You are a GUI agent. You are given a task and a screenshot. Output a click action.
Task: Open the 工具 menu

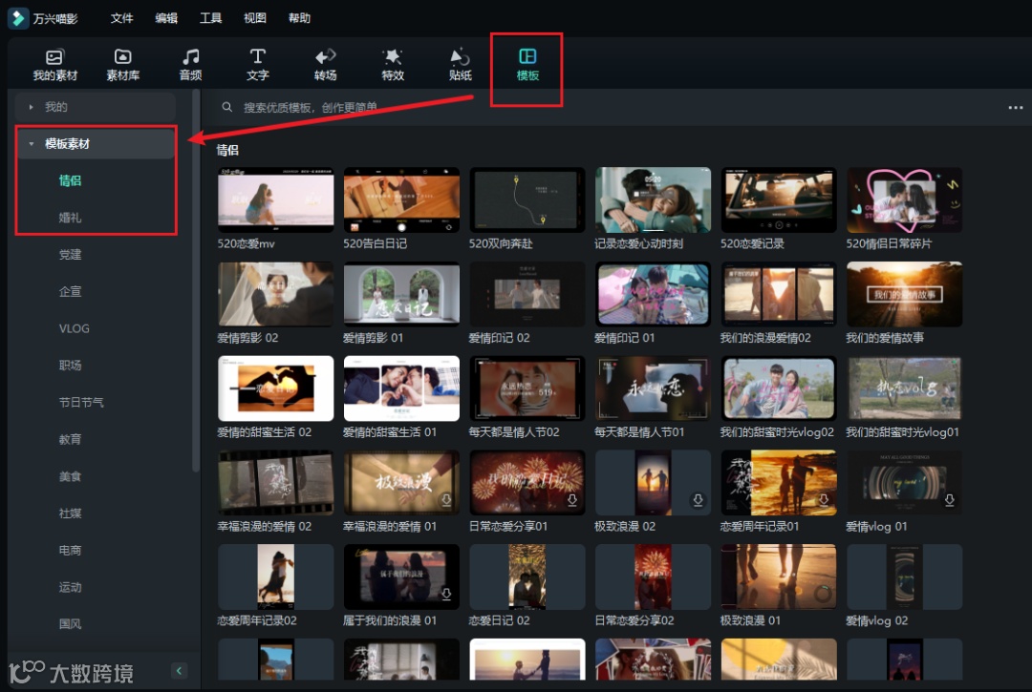click(x=210, y=18)
